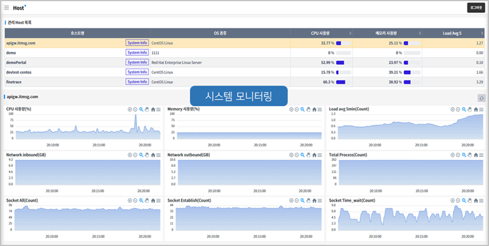Reset zoom with home on Memory 사용량 chart
Screen dimensions: 489x246
314,109
